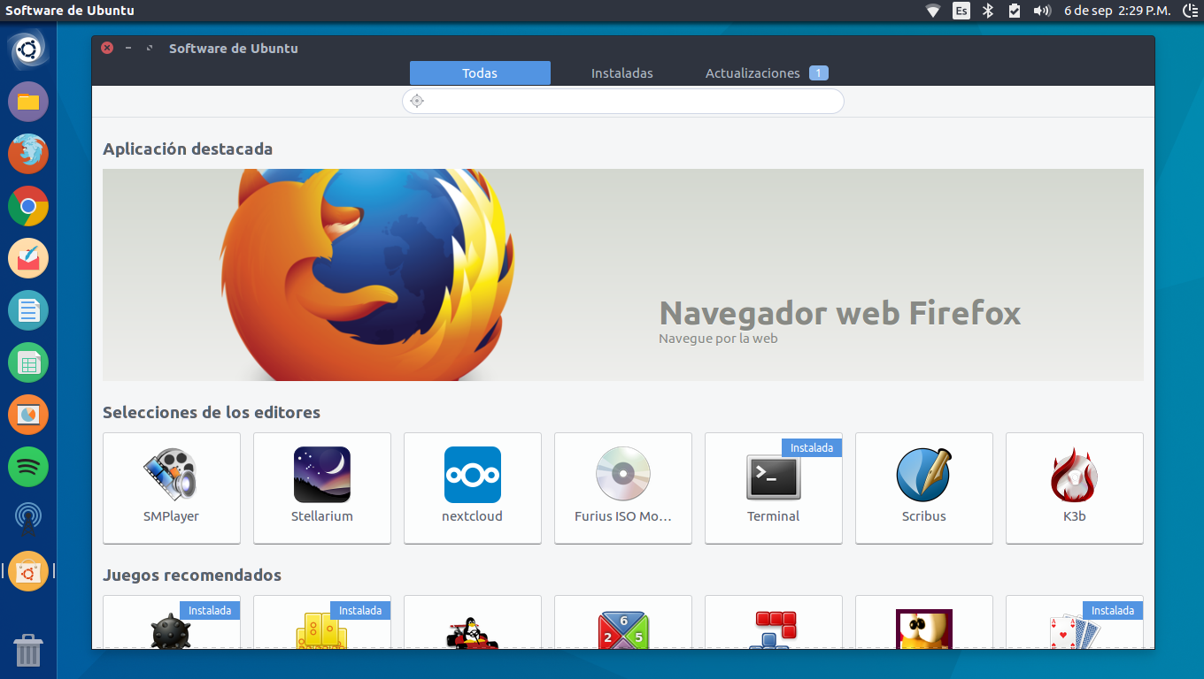Open LibreOffice Writer from the launcher

(28, 310)
